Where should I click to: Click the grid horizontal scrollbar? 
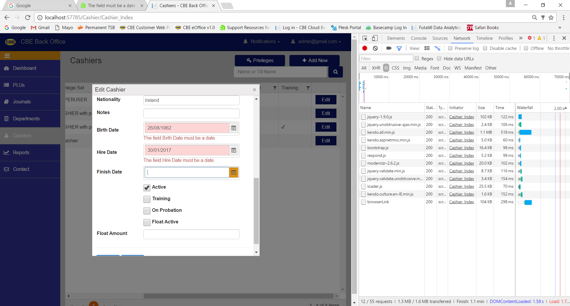tap(238, 296)
